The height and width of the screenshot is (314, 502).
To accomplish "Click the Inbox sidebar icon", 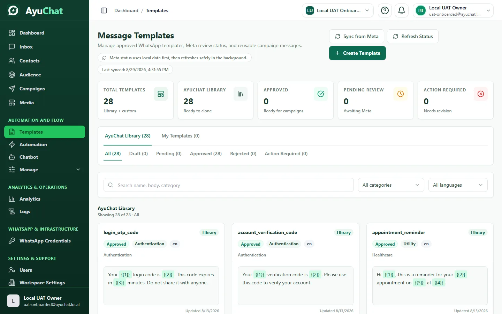I will tap(12, 47).
